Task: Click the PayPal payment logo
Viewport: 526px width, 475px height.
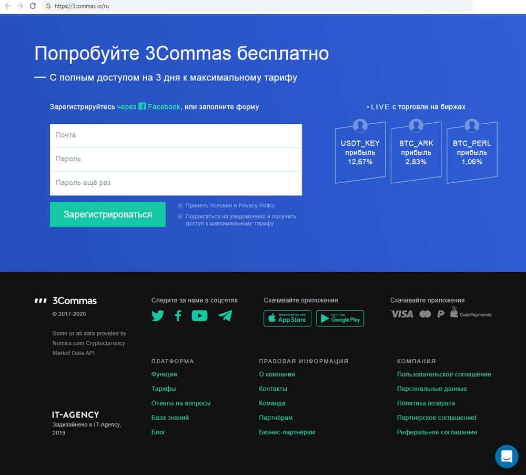Action: tap(441, 314)
